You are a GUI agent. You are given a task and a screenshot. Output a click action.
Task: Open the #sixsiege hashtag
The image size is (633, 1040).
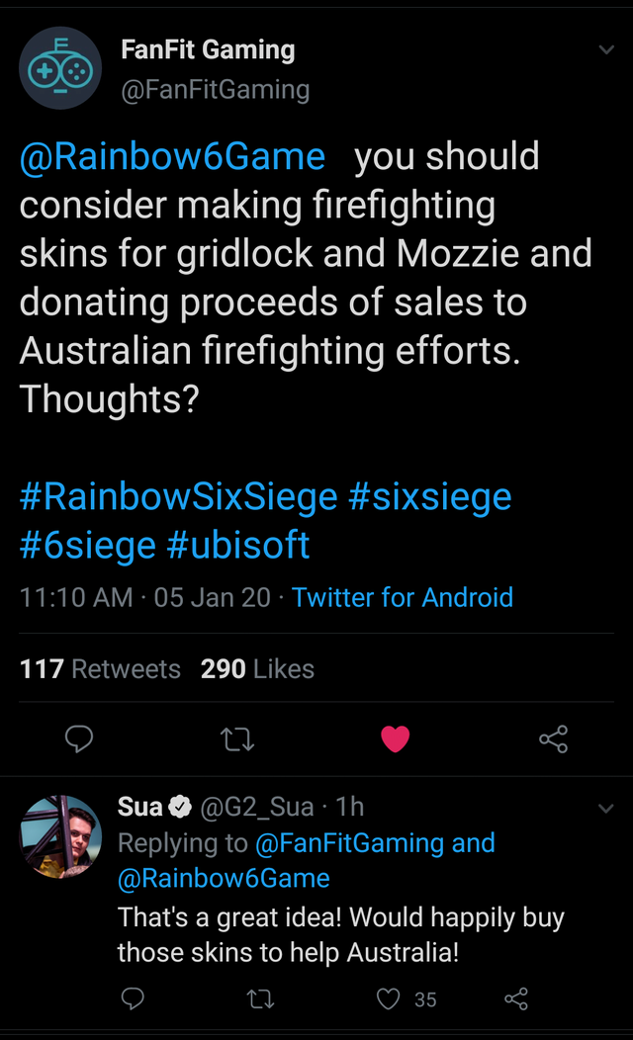click(430, 497)
